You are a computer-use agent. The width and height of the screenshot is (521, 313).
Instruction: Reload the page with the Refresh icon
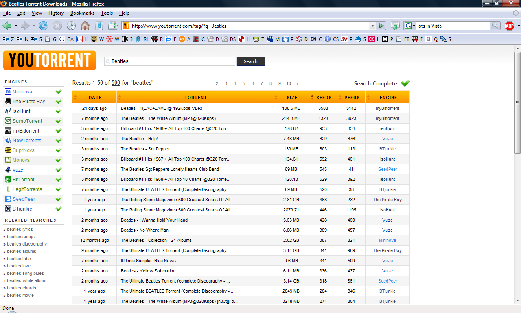(x=44, y=26)
